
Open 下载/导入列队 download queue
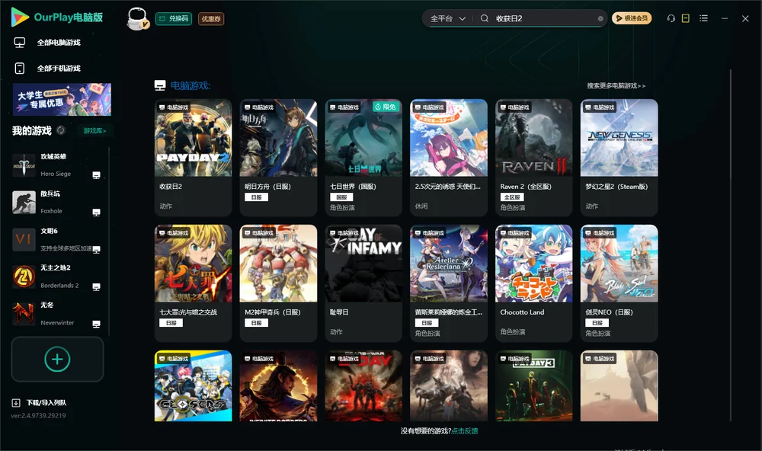tap(40, 402)
